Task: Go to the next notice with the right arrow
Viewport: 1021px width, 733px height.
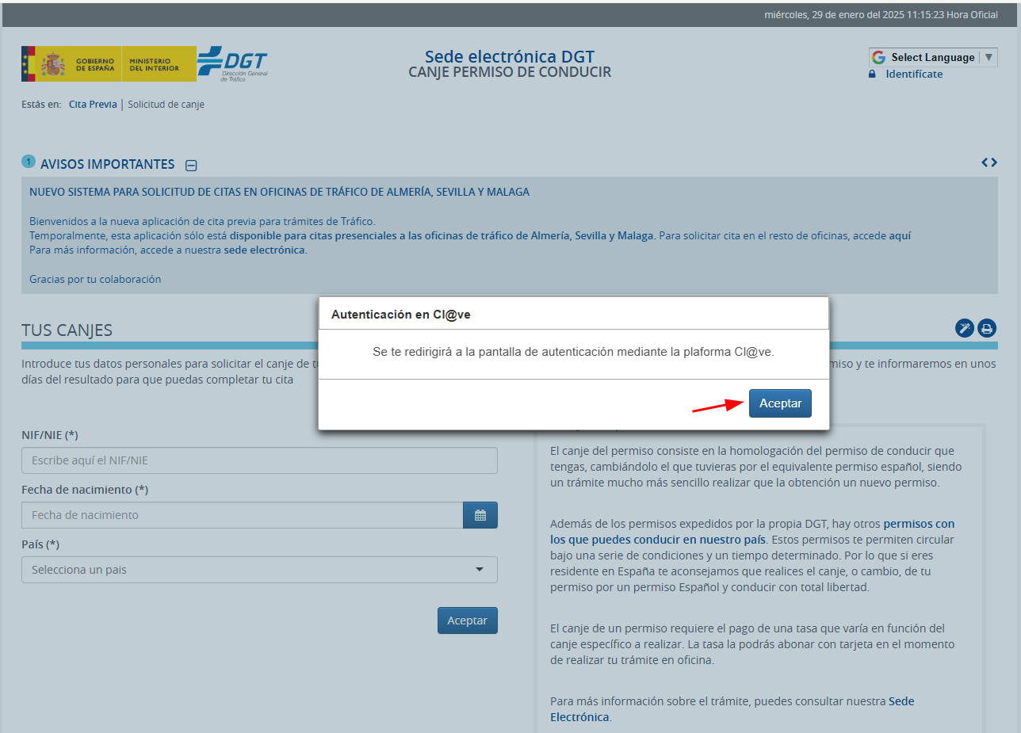Action: (x=994, y=162)
